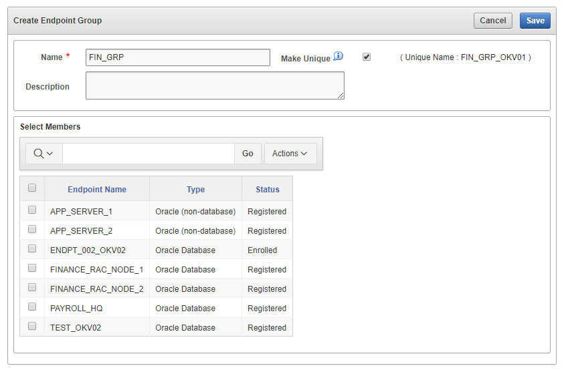The image size is (564, 374).
Task: Check the APP_SERVER_1 endpoint checkbox
Action: pos(32,210)
